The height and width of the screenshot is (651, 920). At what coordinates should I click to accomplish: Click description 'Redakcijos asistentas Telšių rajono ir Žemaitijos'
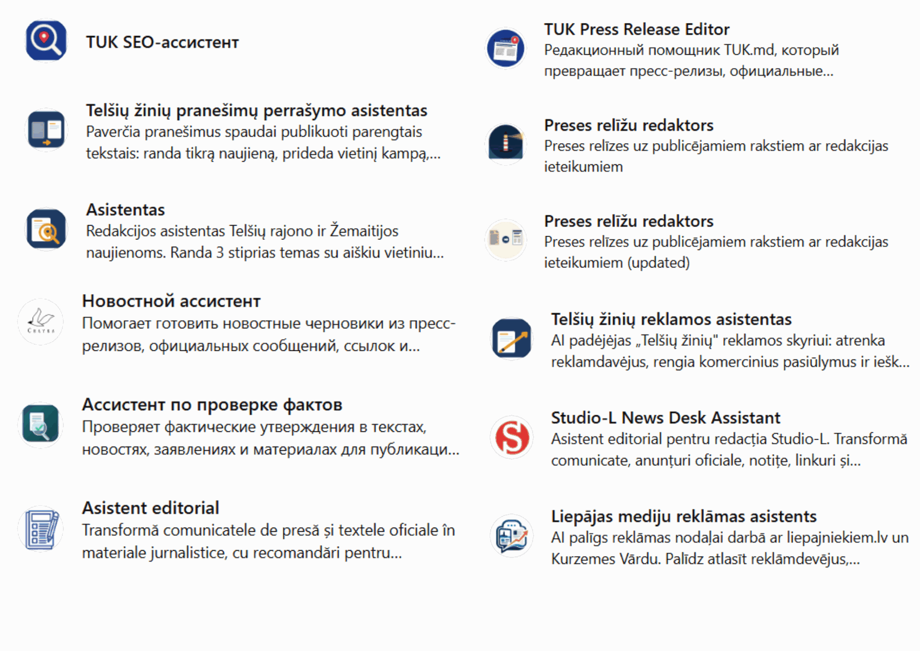[x=242, y=231]
